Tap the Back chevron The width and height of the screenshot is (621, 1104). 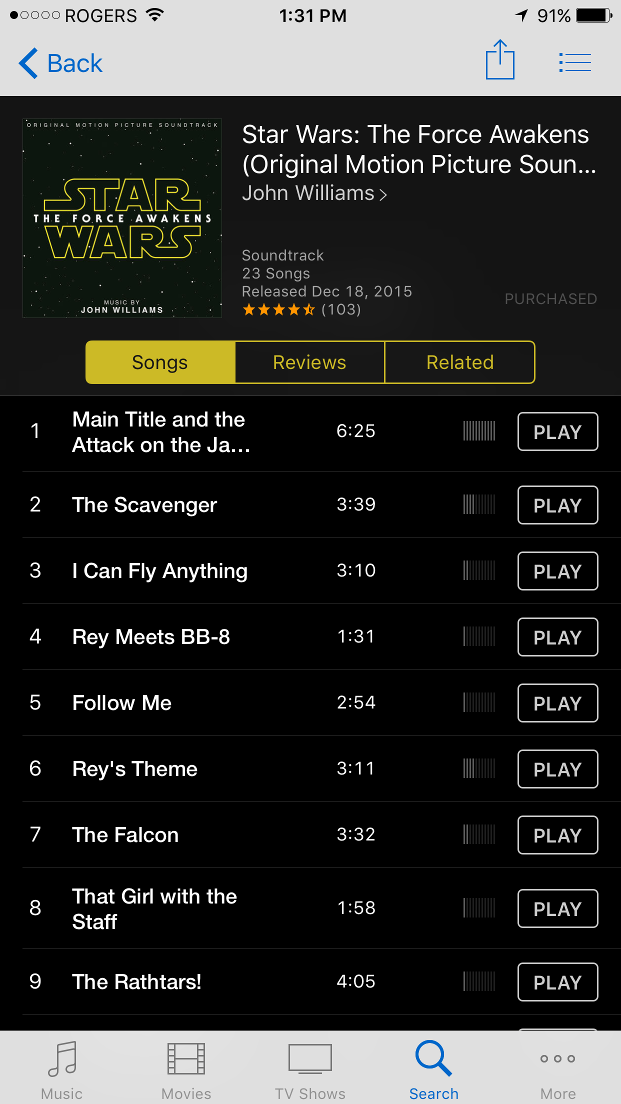28,63
